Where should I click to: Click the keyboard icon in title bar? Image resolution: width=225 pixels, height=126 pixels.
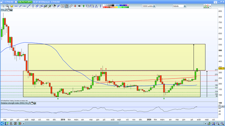point(215,2)
